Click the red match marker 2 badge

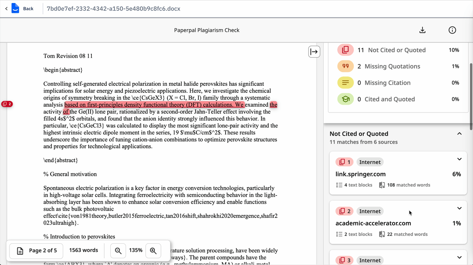tap(7, 104)
